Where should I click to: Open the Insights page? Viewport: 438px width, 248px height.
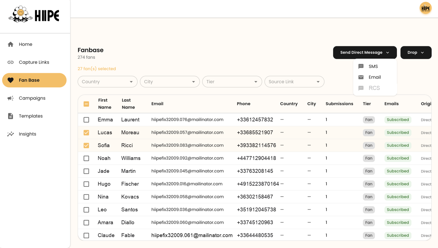(x=34, y=134)
